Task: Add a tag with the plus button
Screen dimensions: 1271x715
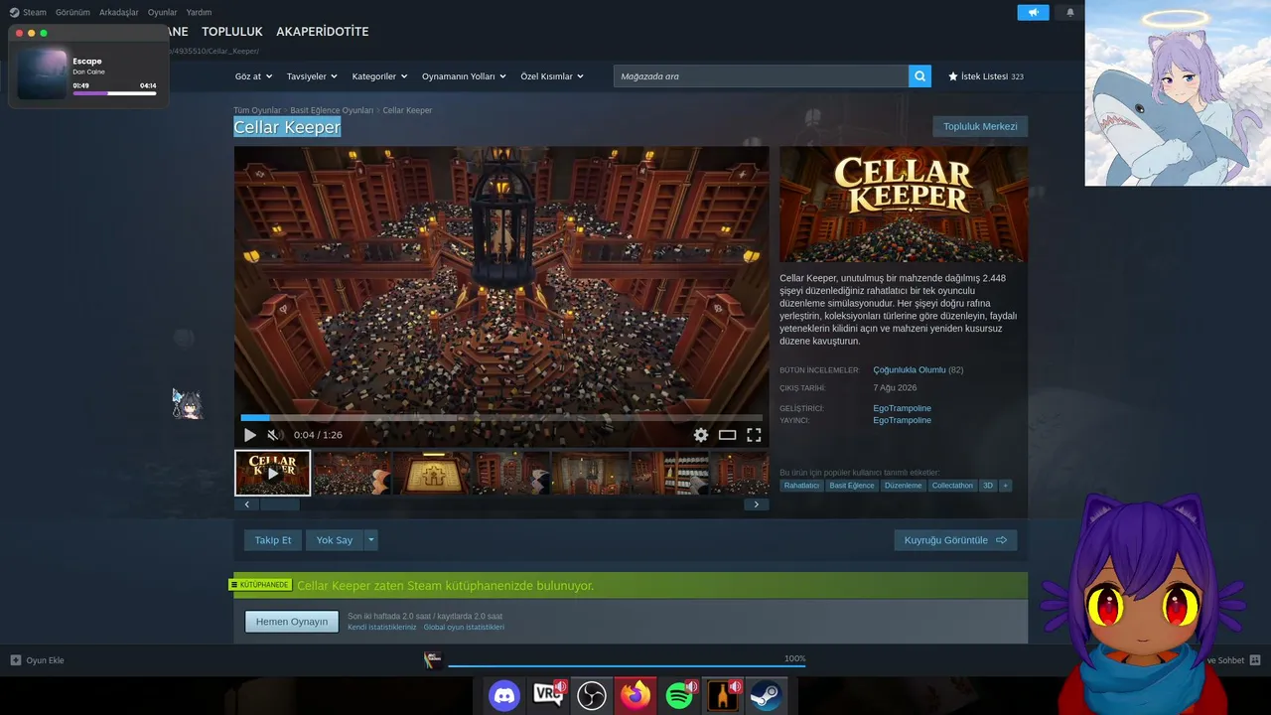Action: pos(1005,486)
